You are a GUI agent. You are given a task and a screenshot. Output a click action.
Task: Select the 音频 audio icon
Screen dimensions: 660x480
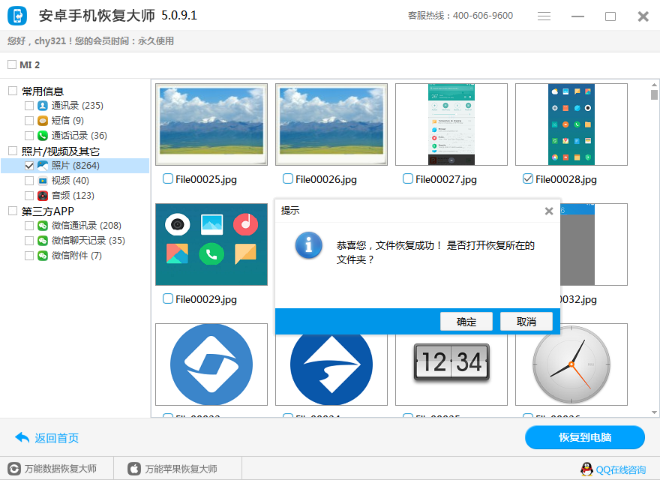pyautogui.click(x=42, y=195)
